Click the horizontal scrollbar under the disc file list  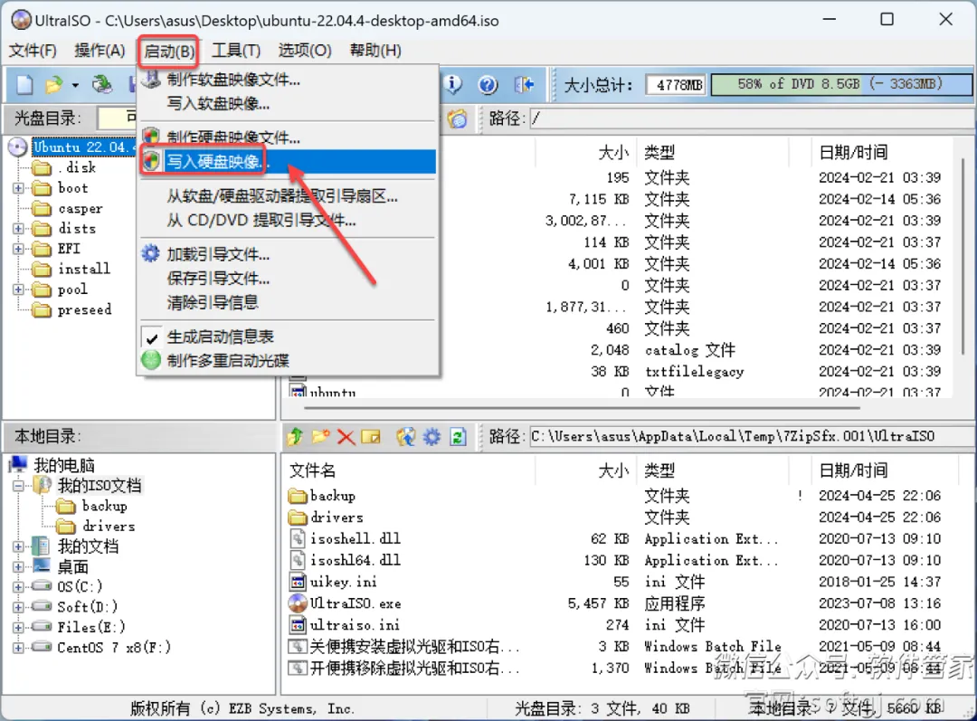(x=582, y=408)
